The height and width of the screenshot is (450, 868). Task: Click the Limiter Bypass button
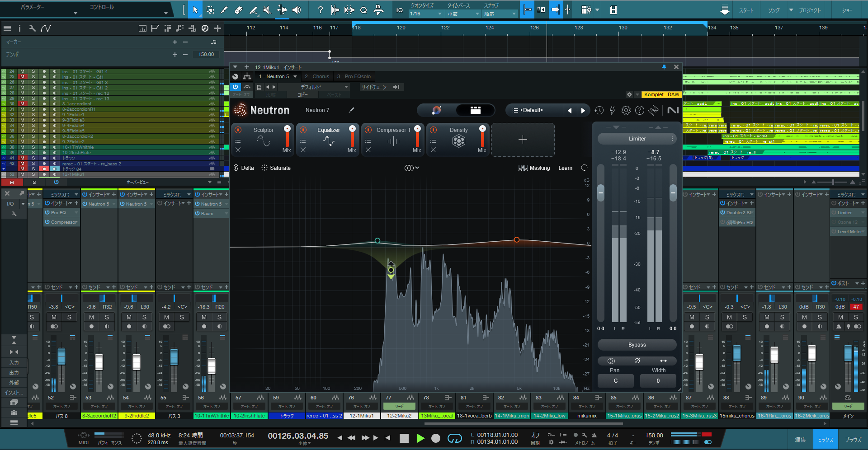(637, 345)
